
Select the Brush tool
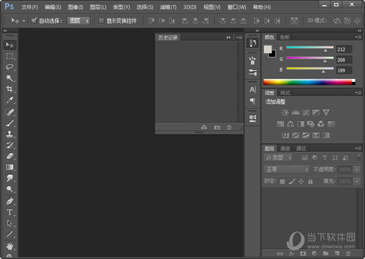9,123
